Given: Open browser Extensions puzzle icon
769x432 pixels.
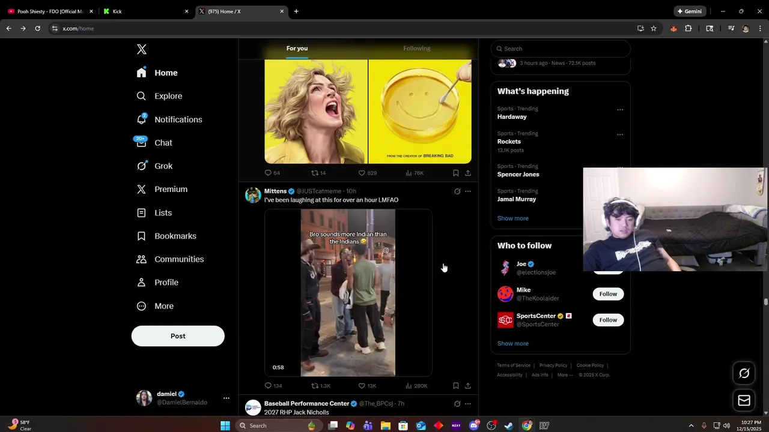Looking at the screenshot, I should tap(688, 28).
